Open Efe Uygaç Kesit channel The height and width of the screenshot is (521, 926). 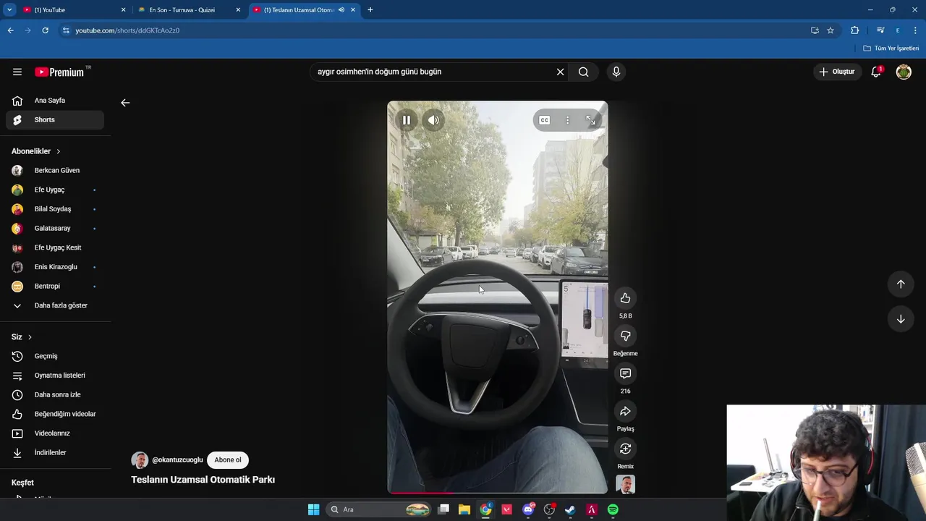pyautogui.click(x=55, y=247)
